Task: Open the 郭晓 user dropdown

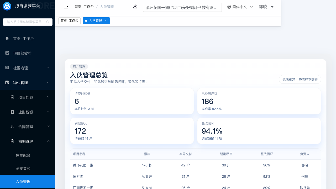Action: 272,7
